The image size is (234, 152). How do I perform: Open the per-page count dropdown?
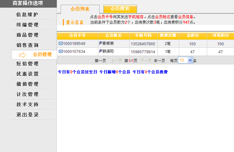[x=190, y=60]
